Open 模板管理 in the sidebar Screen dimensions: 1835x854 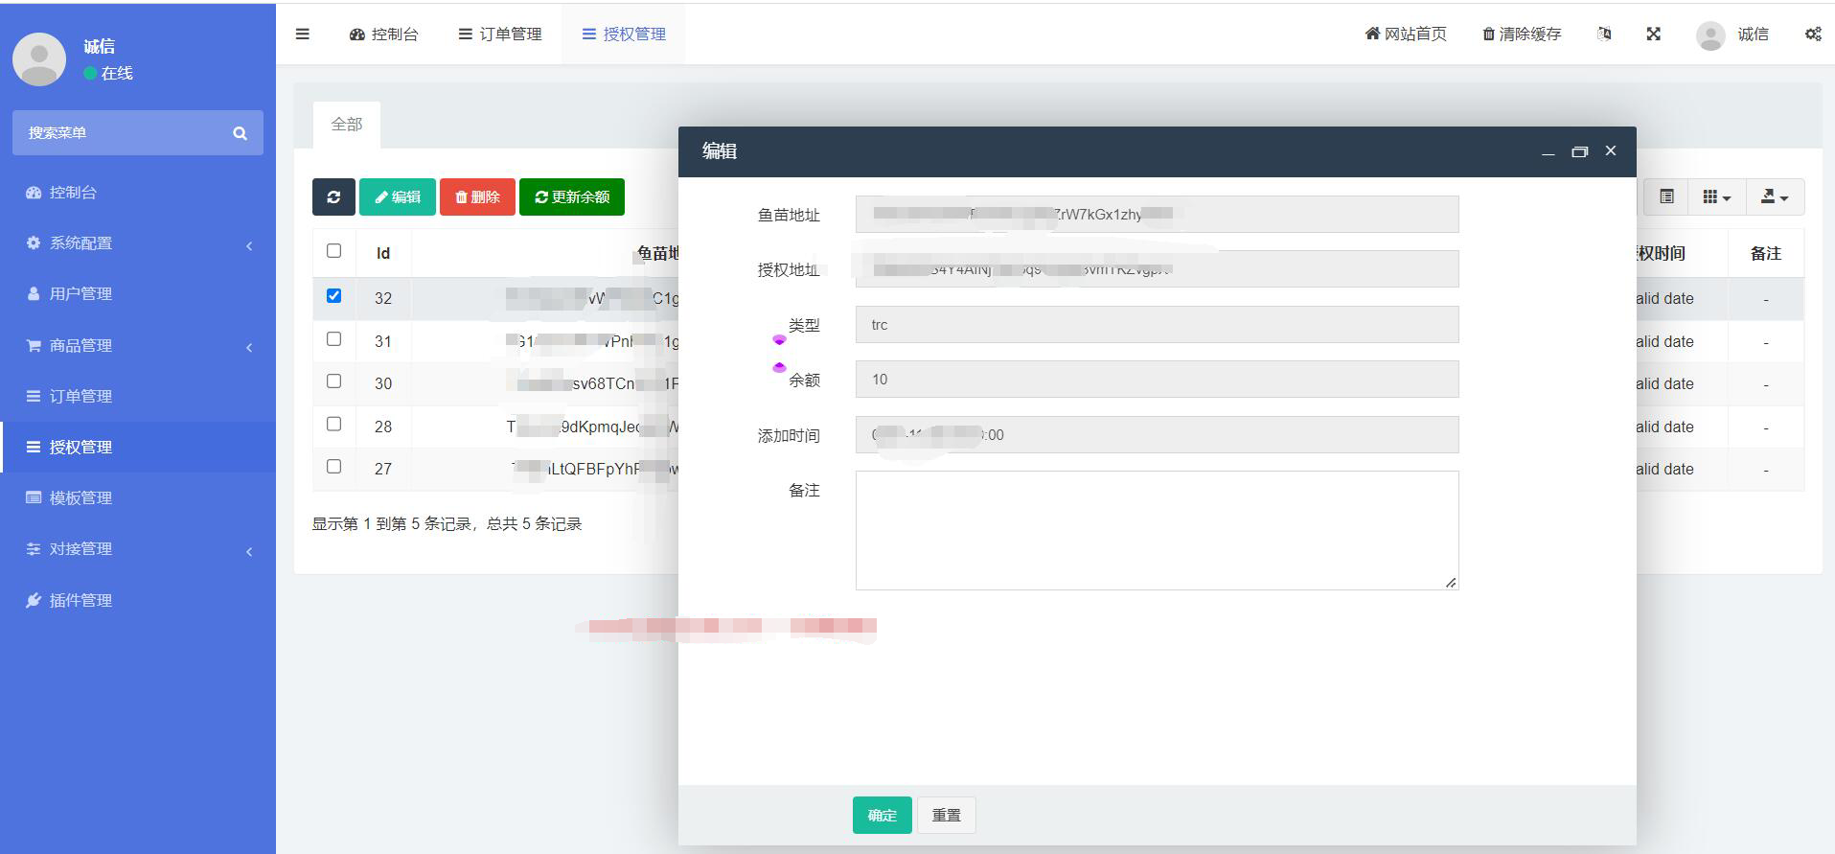pos(138,498)
